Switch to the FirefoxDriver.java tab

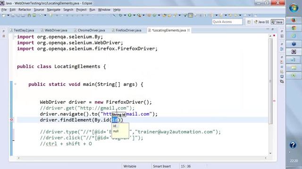[x=127, y=30]
